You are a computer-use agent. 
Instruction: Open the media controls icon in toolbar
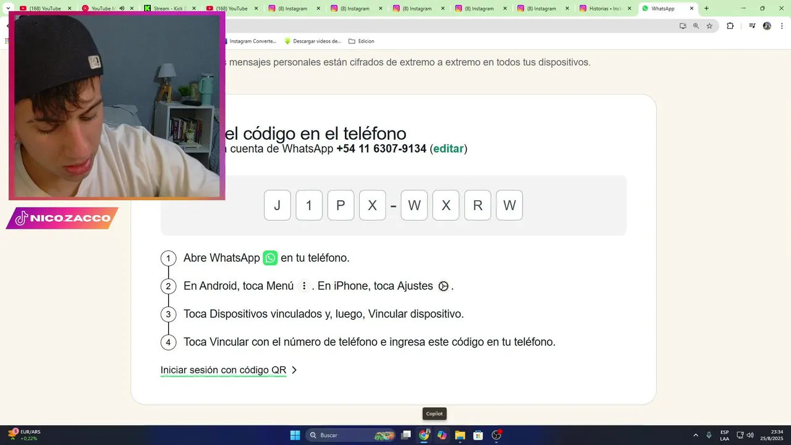click(x=752, y=26)
